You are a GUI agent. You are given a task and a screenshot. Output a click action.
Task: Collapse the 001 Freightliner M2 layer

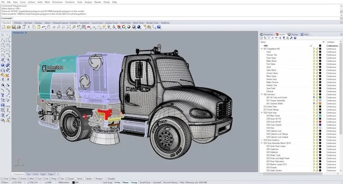tap(262, 49)
